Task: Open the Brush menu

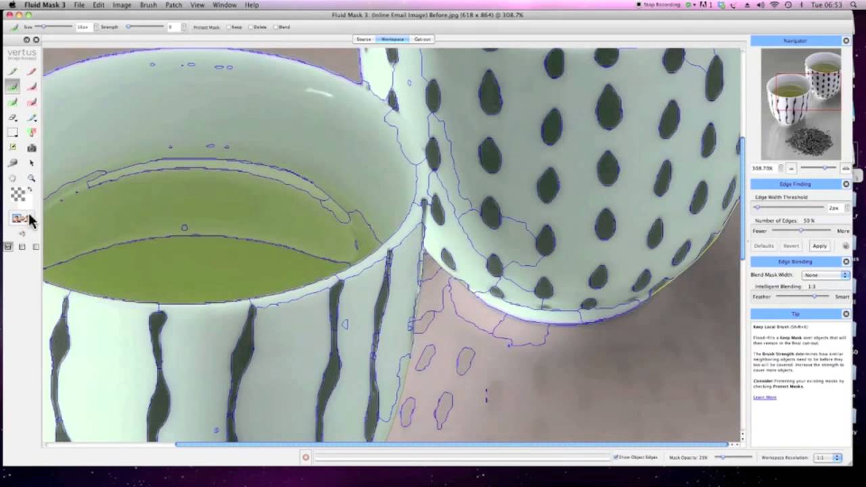Action: click(x=148, y=5)
